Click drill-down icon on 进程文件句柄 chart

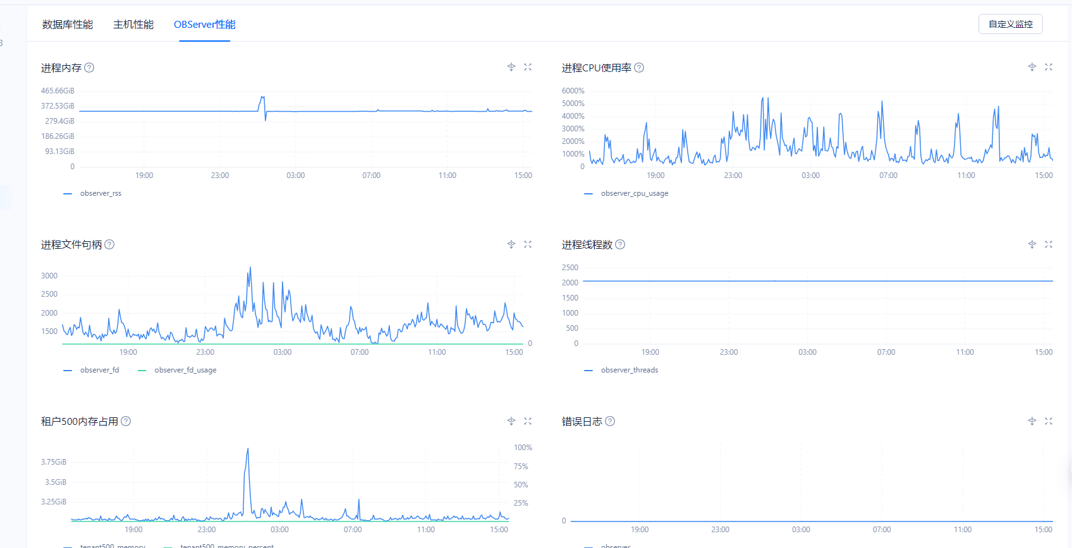click(x=511, y=244)
